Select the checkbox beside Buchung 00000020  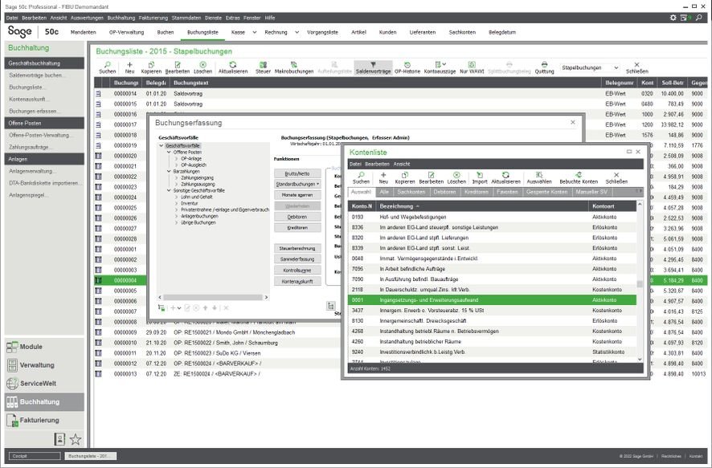click(97, 155)
